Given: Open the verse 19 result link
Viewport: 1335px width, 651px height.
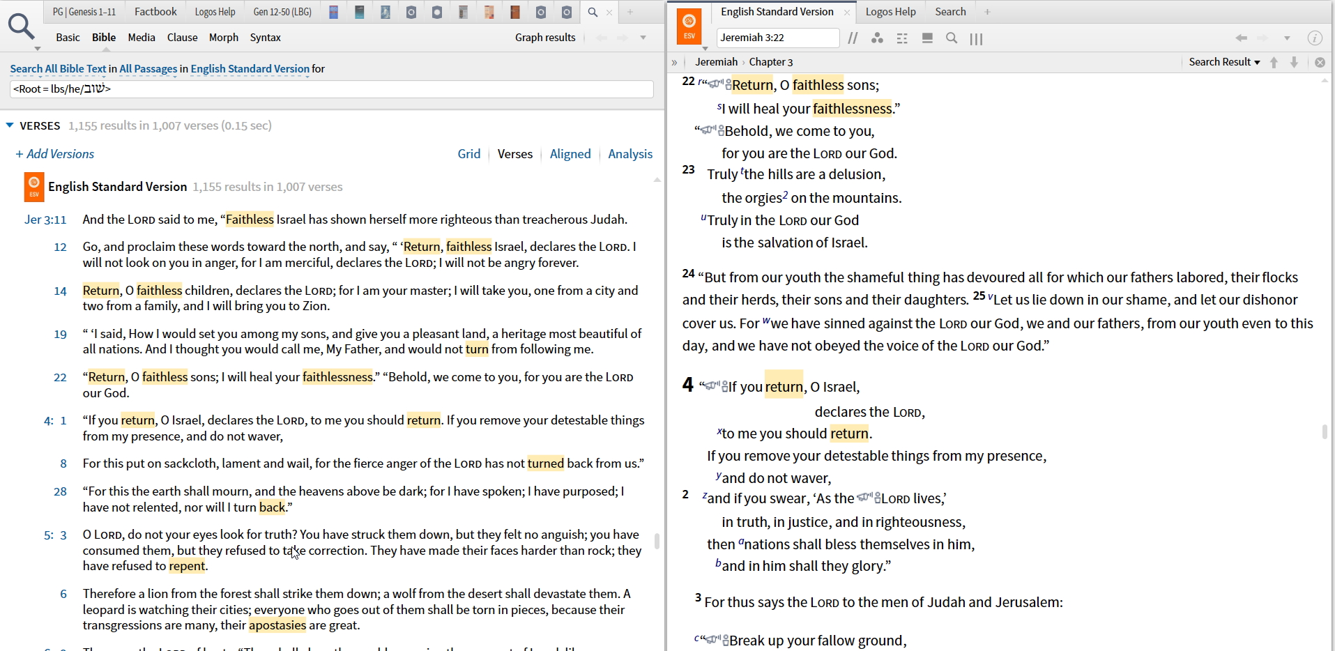Looking at the screenshot, I should pyautogui.click(x=61, y=334).
